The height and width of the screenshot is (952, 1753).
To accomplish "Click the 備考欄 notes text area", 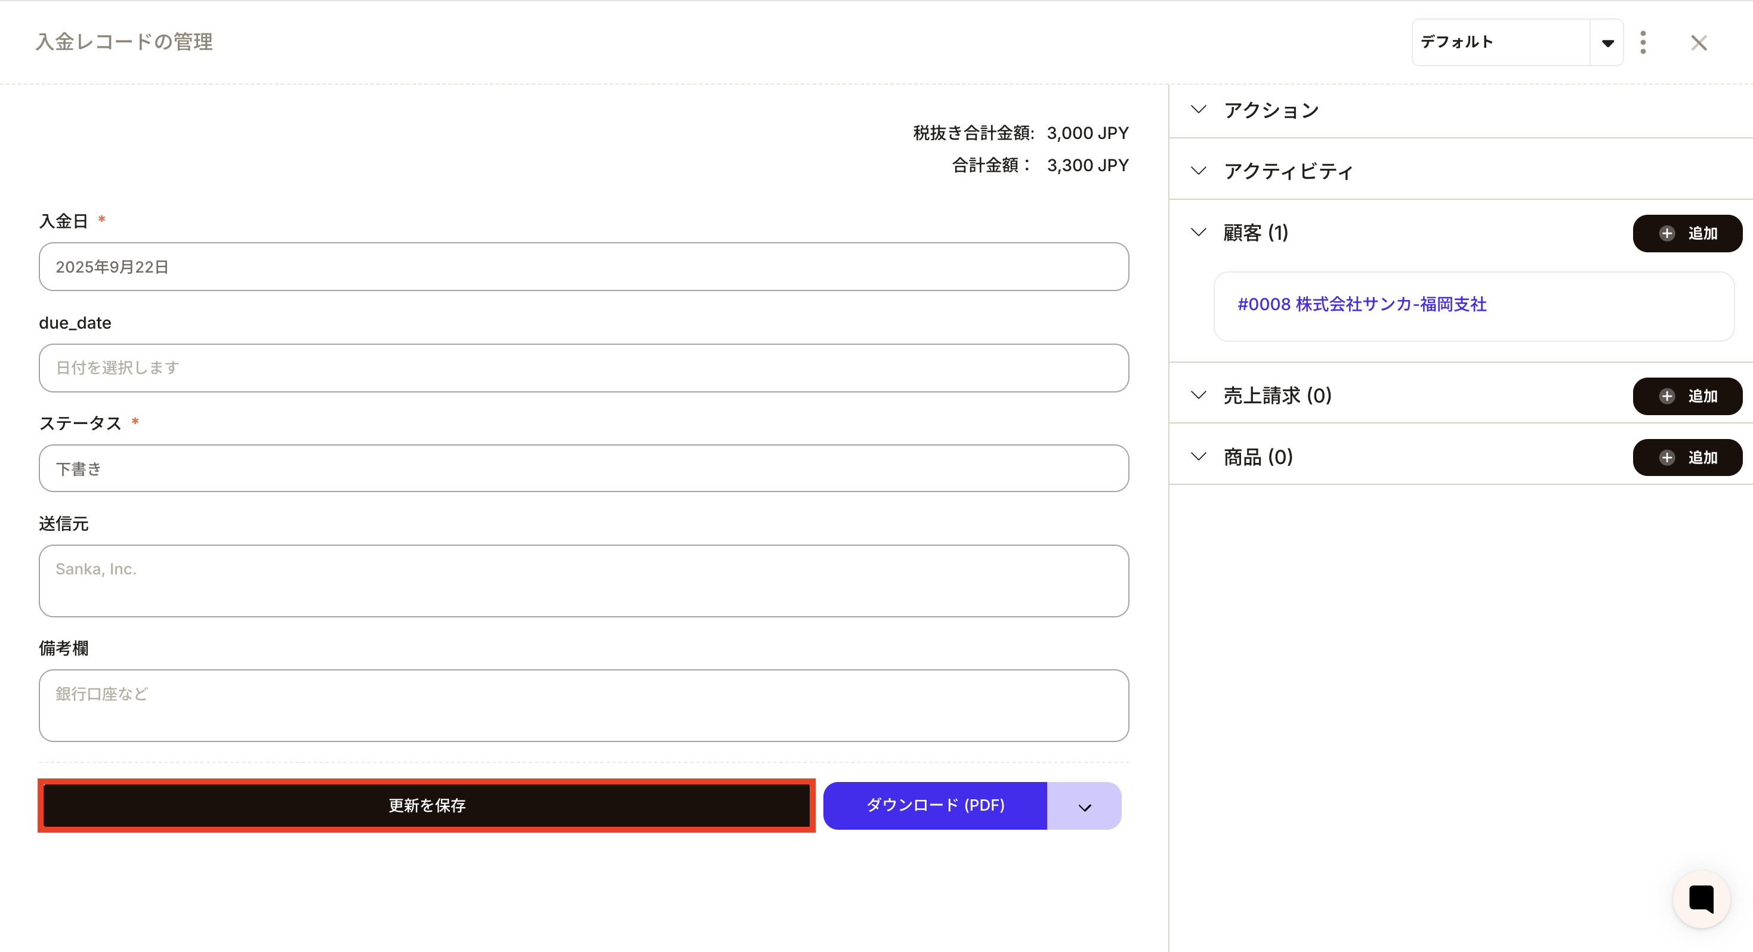I will [x=583, y=705].
